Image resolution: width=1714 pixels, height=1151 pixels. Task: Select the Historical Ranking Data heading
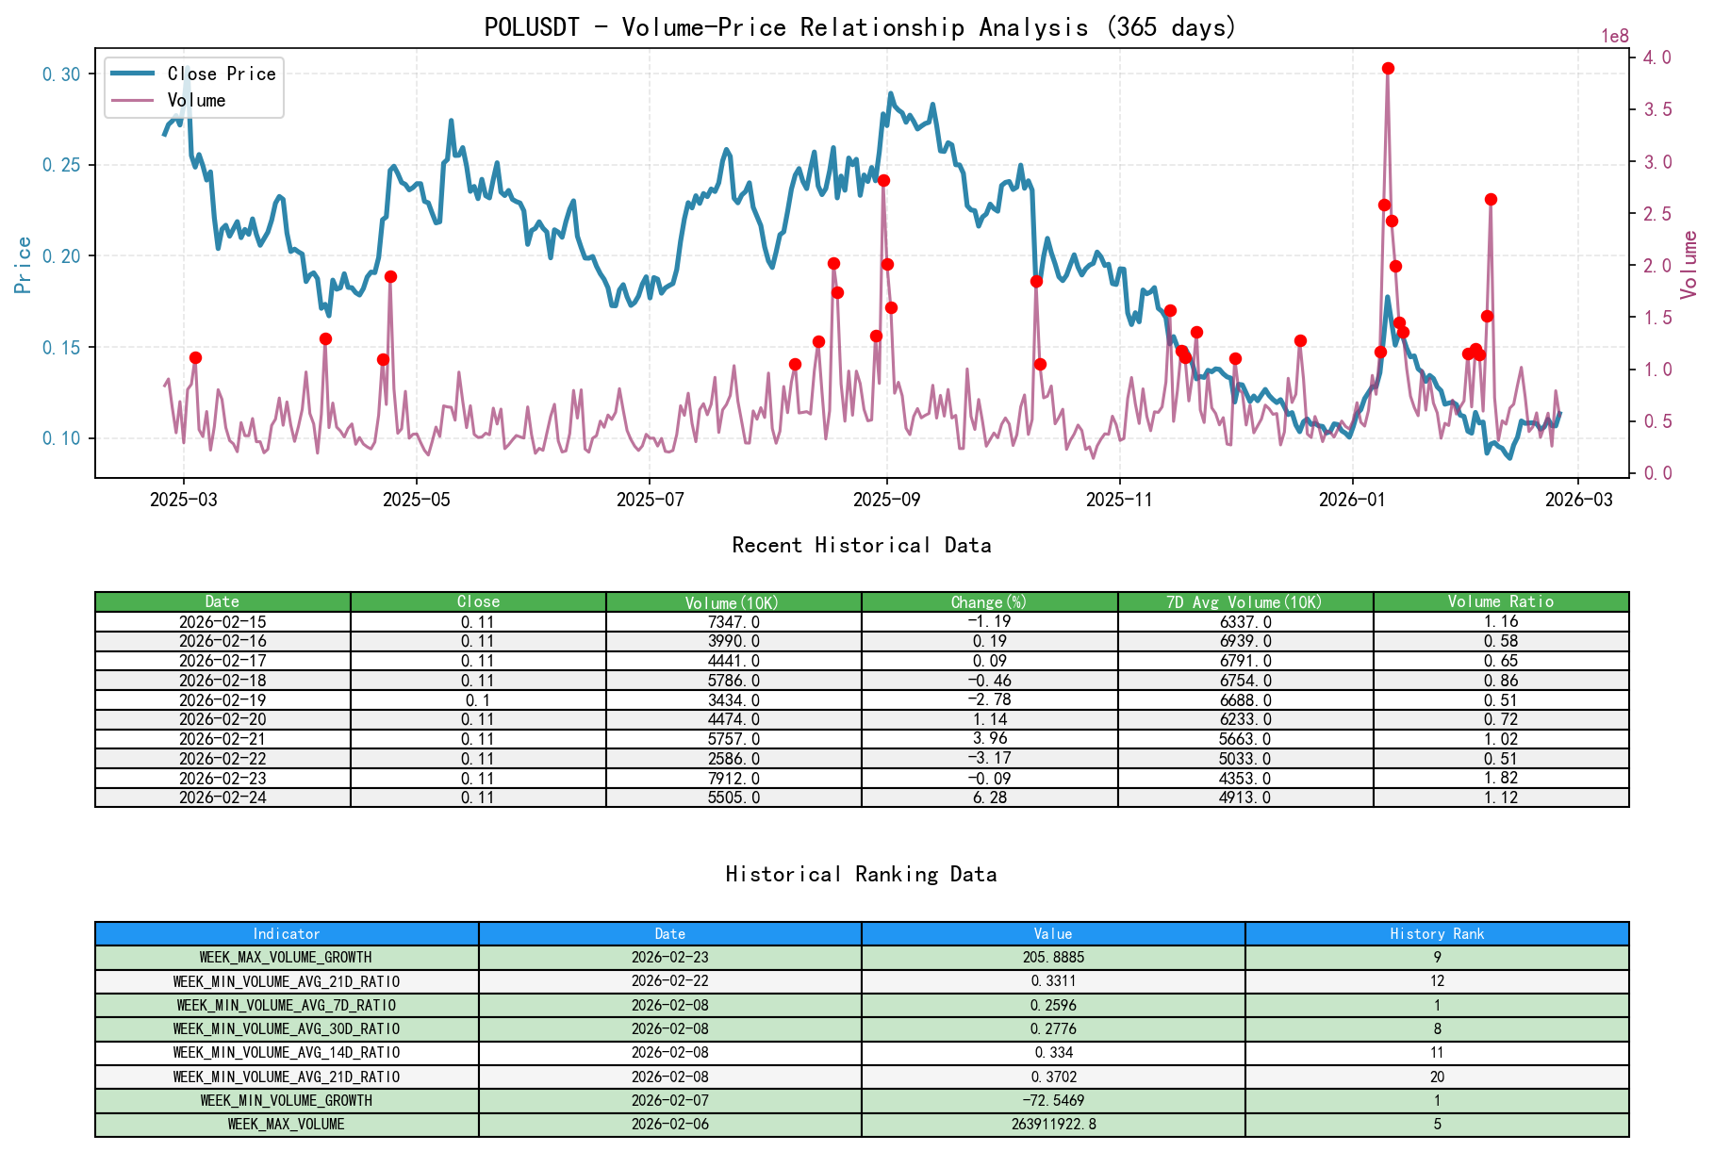coord(861,874)
